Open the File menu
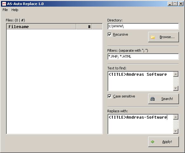 click(x=5, y=10)
